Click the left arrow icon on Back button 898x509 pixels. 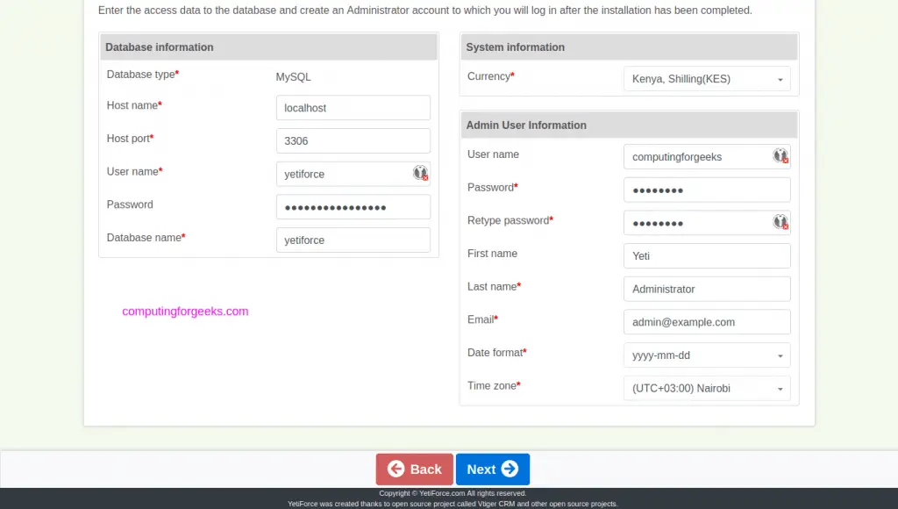396,469
